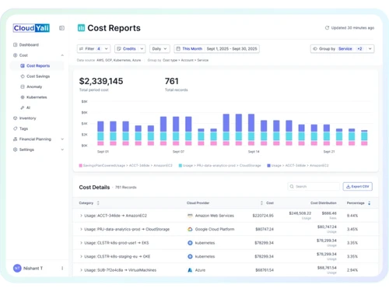The image size is (389, 292).
Task: Click the $2,339,145 total period cost
Action: 101,81
